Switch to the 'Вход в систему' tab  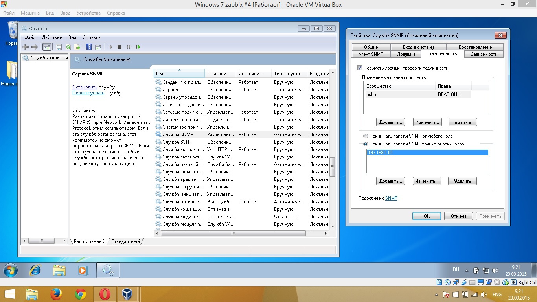(x=418, y=47)
